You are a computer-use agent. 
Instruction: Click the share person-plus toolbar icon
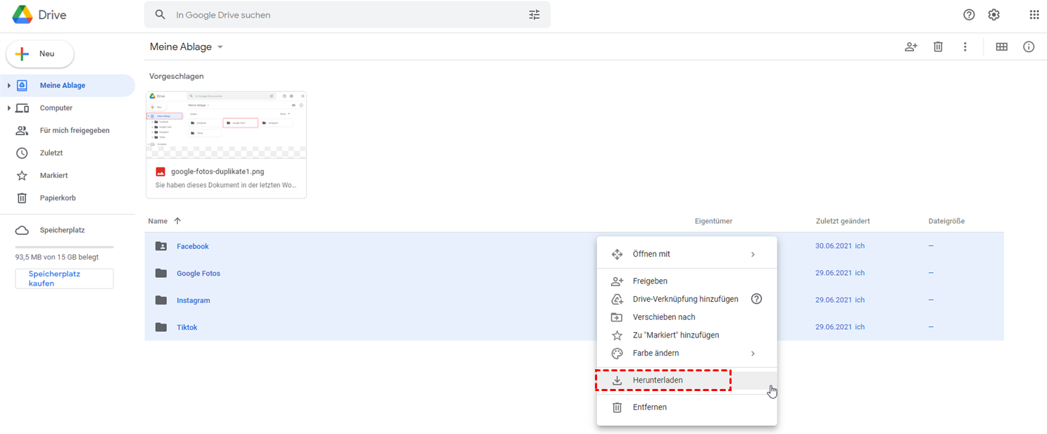pyautogui.click(x=911, y=46)
